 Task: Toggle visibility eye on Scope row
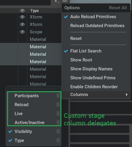[x=22, y=32]
